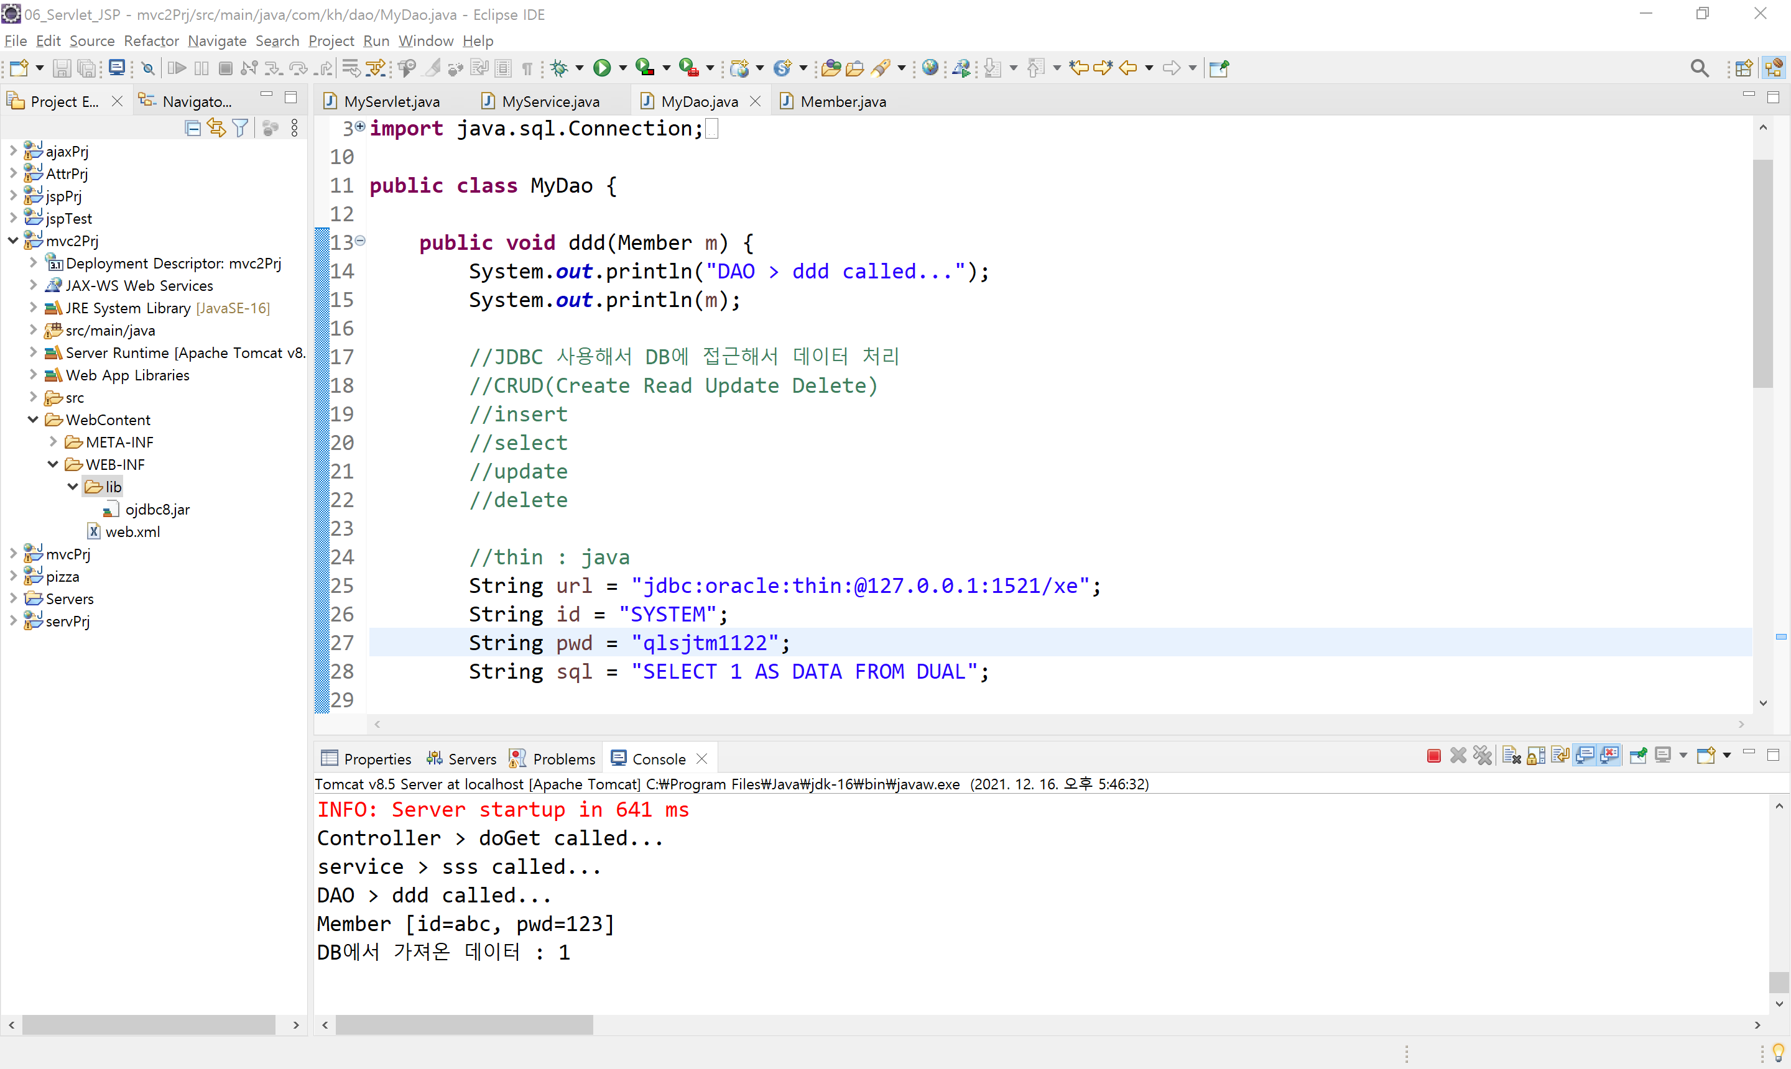Select ojdbc8.jar in project tree

tap(147, 509)
